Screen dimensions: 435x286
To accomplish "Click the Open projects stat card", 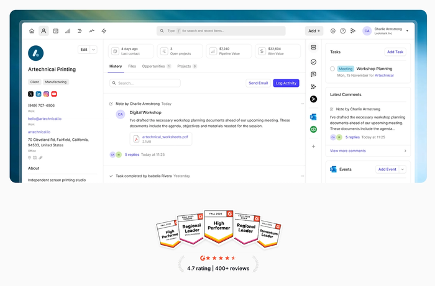I will point(180,51).
